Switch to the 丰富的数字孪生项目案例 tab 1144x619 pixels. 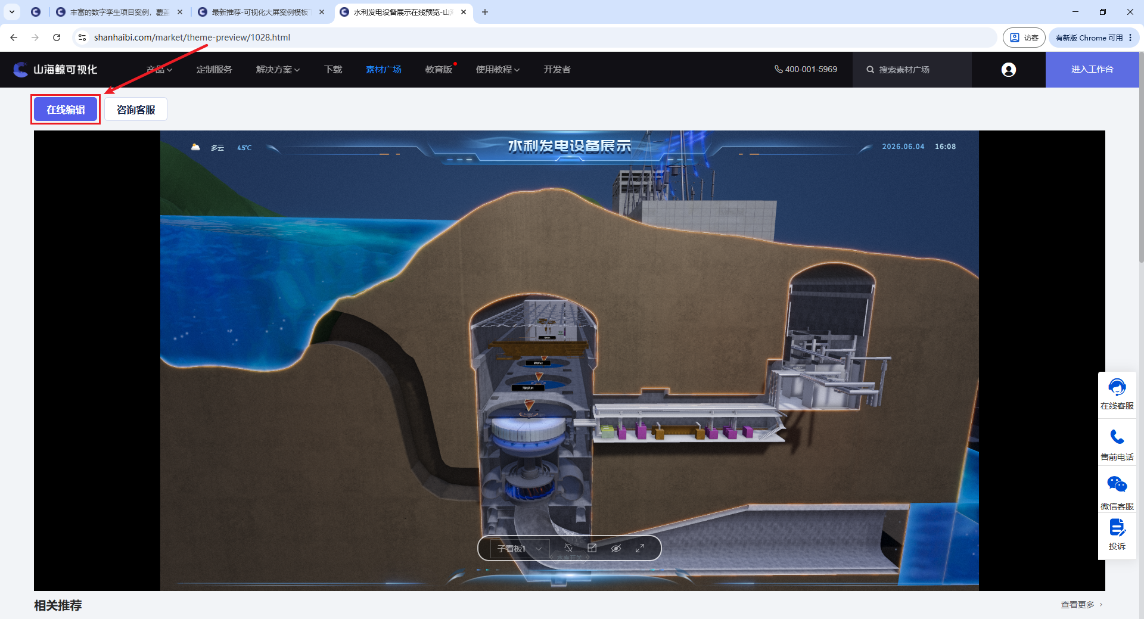pyautogui.click(x=120, y=12)
